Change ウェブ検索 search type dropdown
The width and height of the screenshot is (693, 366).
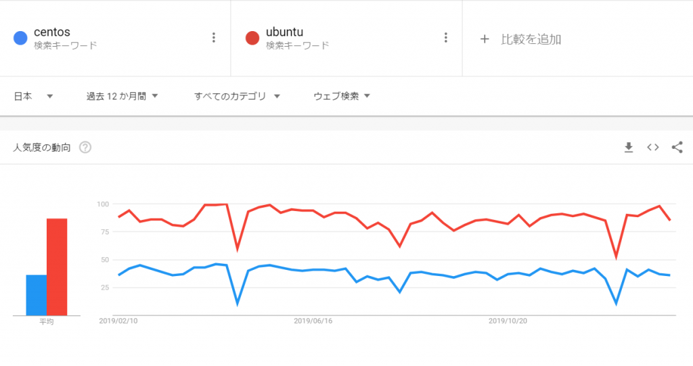coord(342,96)
